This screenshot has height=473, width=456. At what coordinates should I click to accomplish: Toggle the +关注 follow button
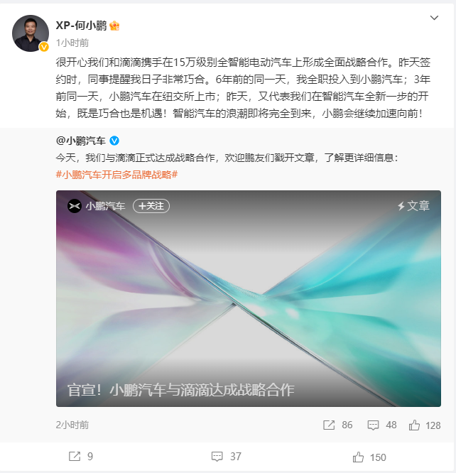[x=151, y=206]
